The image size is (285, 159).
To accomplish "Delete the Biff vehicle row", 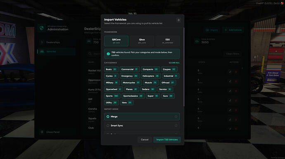I will (236, 100).
